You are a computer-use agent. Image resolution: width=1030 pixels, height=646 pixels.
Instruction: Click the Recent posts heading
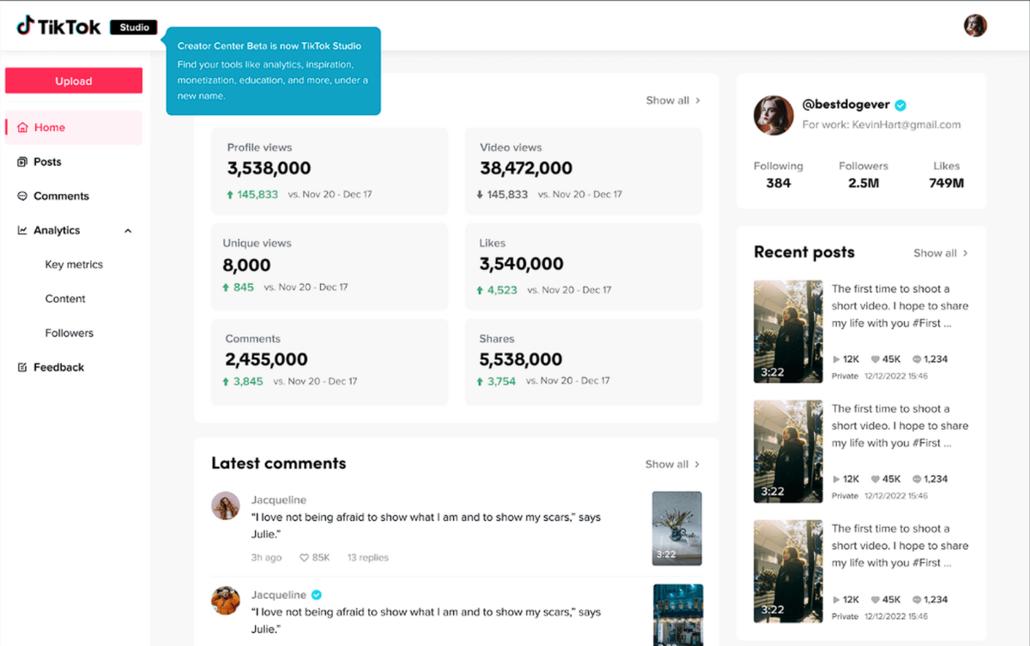[x=804, y=252]
